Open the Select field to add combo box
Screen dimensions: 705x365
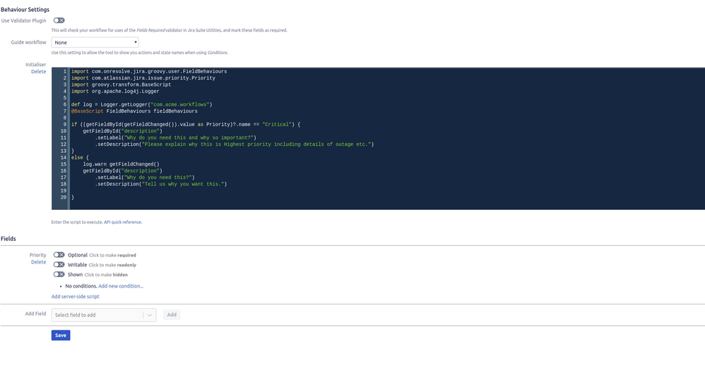(x=104, y=315)
